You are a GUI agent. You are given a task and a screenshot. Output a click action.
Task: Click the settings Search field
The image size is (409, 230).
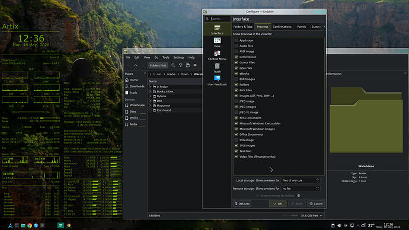[218, 19]
